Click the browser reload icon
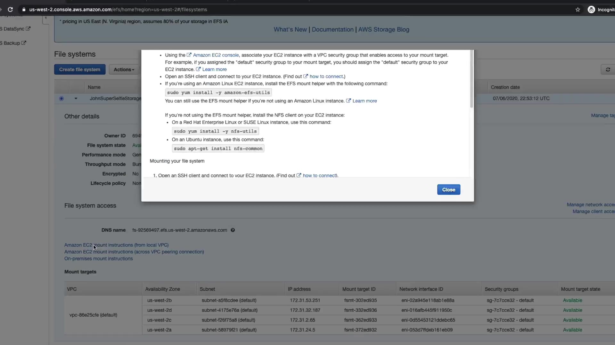 click(x=10, y=10)
